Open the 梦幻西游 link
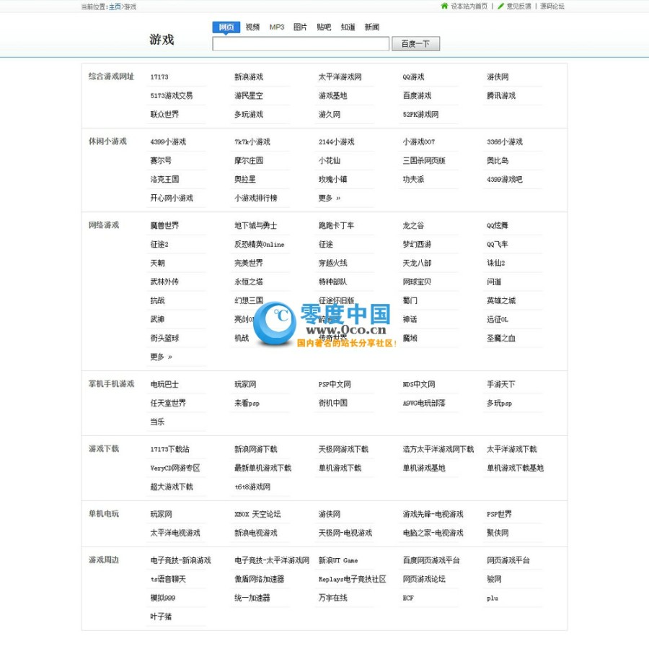The height and width of the screenshot is (649, 649). (417, 245)
